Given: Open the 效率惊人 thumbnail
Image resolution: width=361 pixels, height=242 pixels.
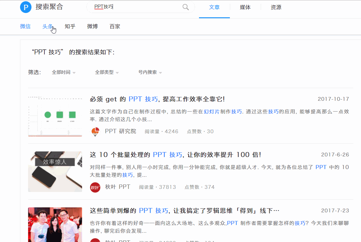Looking at the screenshot, I should click(x=55, y=172).
